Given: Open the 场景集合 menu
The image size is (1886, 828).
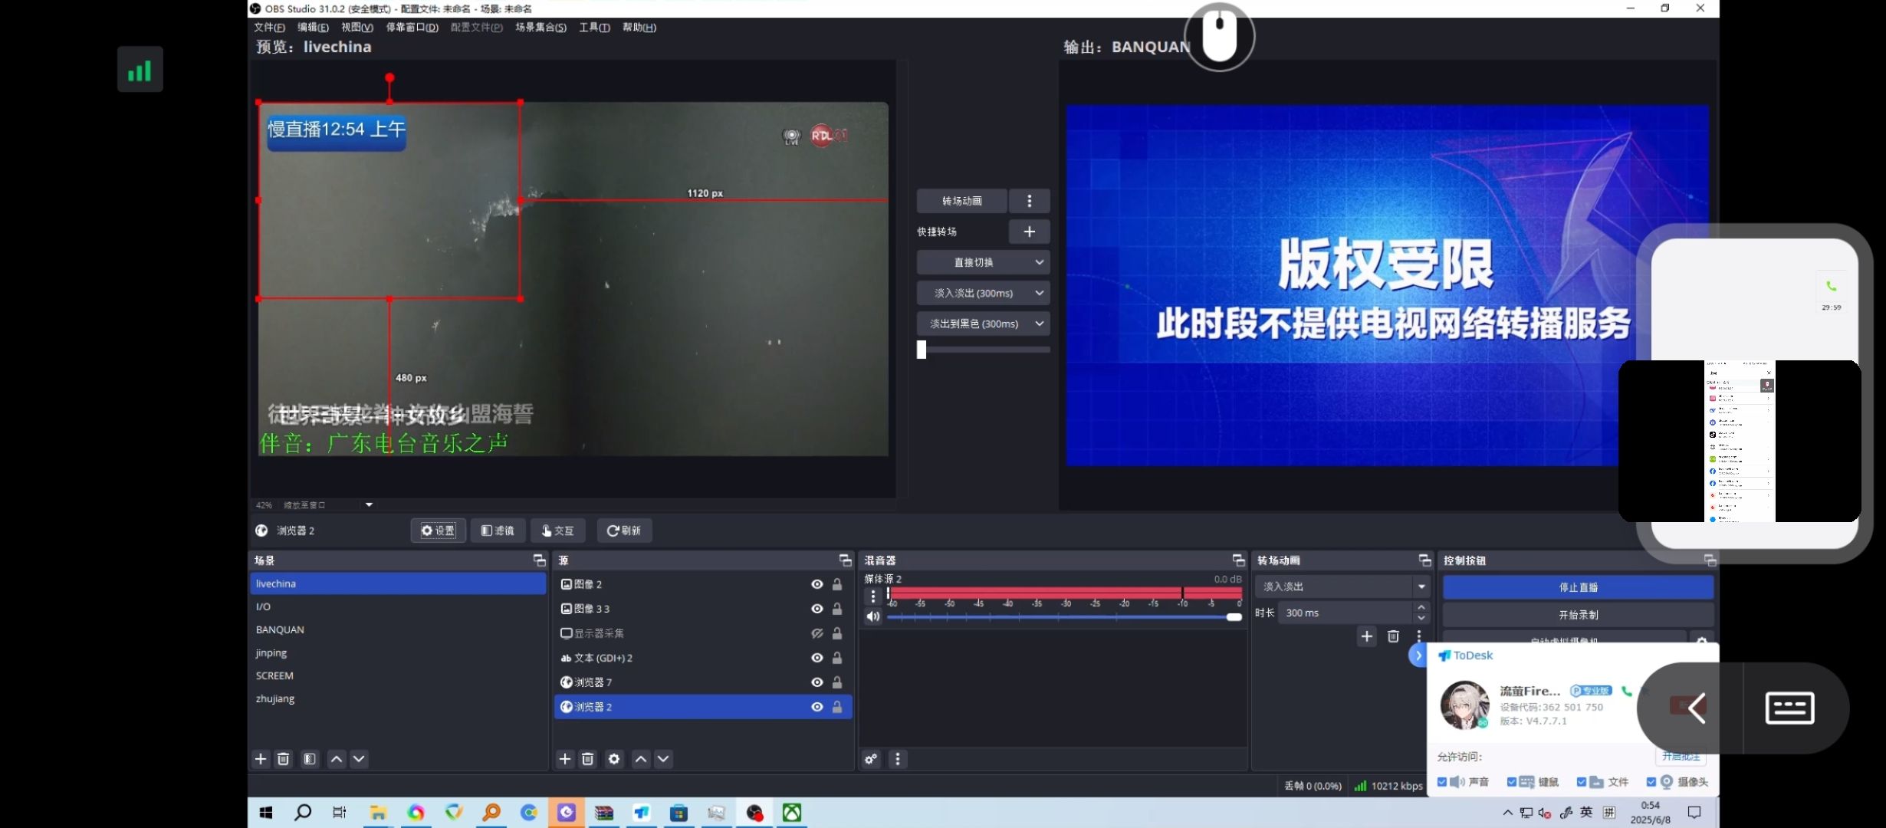Looking at the screenshot, I should tap(540, 28).
